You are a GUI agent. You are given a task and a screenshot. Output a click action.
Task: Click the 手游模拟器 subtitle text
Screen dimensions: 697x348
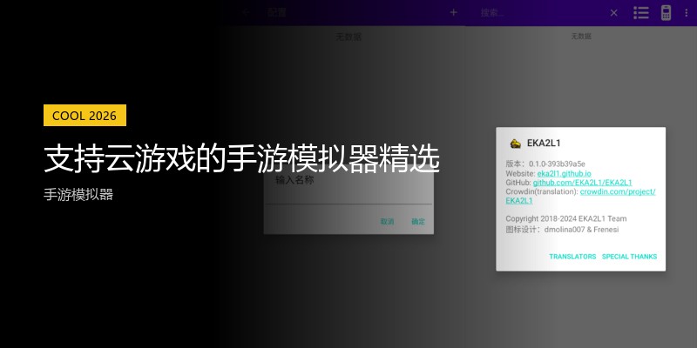click(78, 194)
